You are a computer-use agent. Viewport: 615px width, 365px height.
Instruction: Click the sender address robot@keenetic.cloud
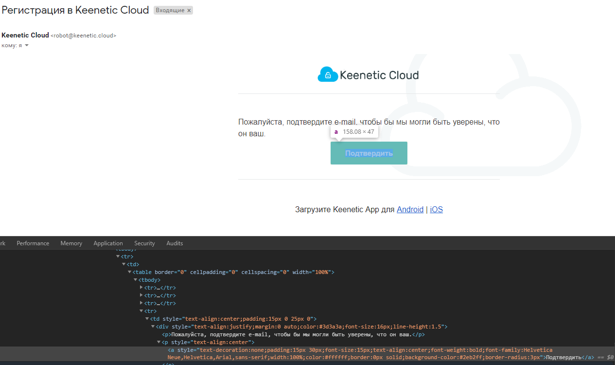pos(83,36)
